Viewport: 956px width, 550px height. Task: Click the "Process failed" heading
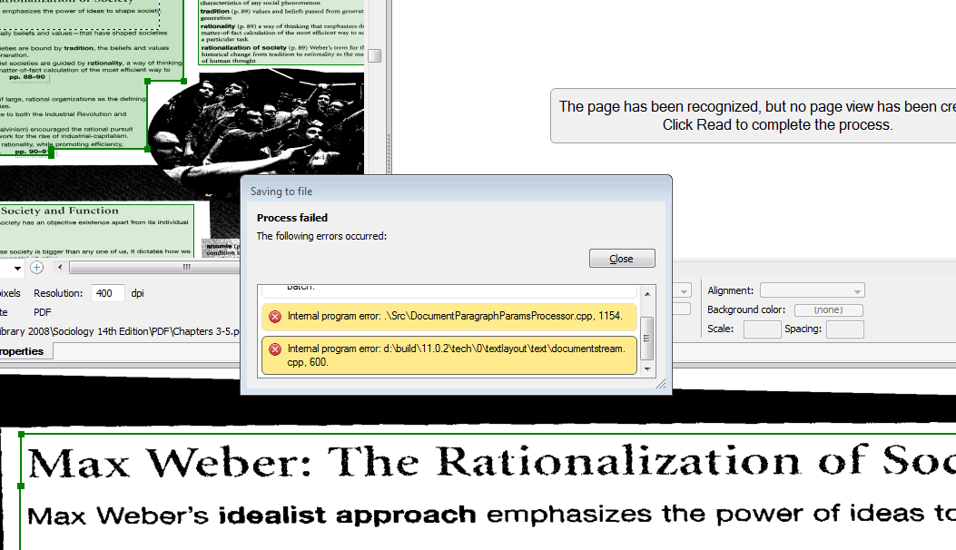(292, 218)
